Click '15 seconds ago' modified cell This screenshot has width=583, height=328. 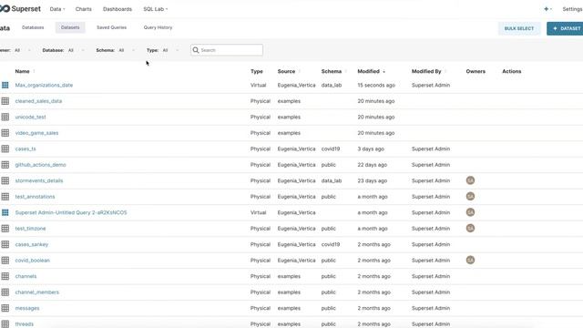[376, 85]
